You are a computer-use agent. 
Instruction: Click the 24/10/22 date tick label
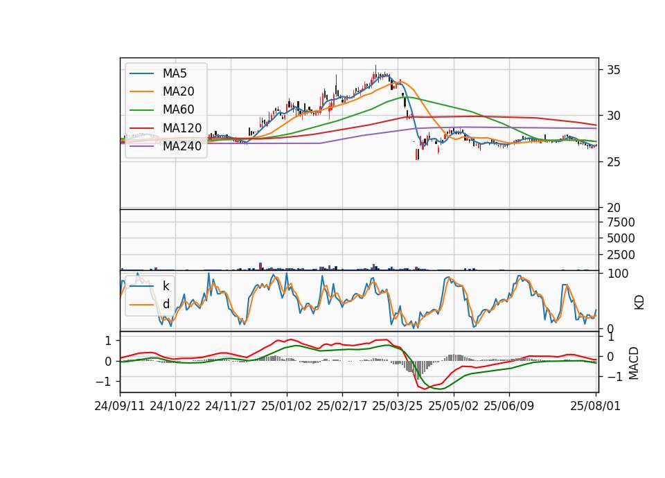tap(175, 406)
